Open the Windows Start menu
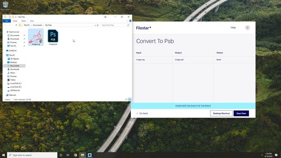This screenshot has width=281, height=158. tap(4, 155)
